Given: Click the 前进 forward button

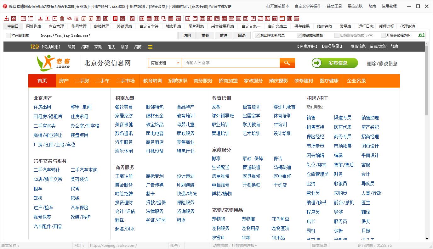Looking at the screenshot, I should click(x=224, y=36).
